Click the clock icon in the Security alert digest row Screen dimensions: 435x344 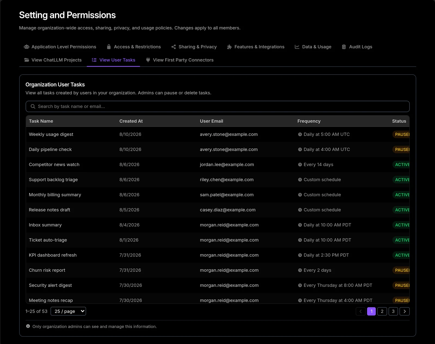[300, 285]
